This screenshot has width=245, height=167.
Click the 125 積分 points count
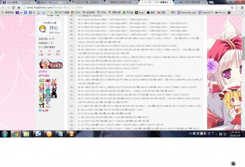pyautogui.click(x=58, y=53)
